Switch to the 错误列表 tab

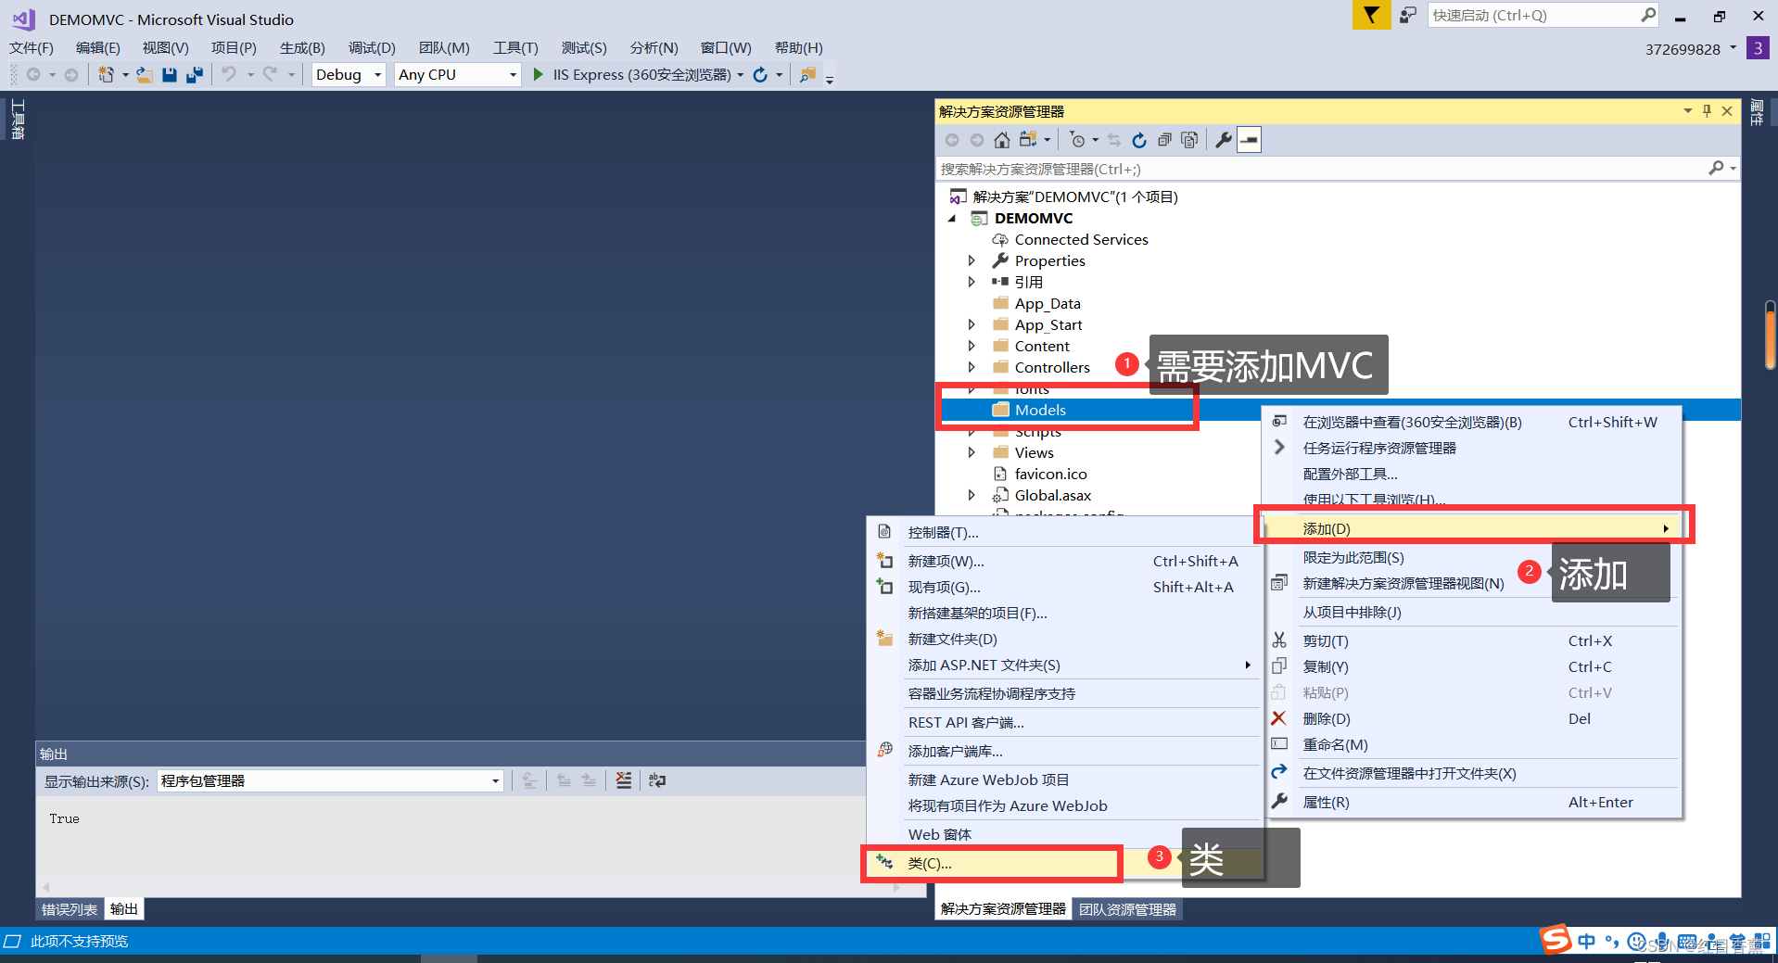coord(70,909)
